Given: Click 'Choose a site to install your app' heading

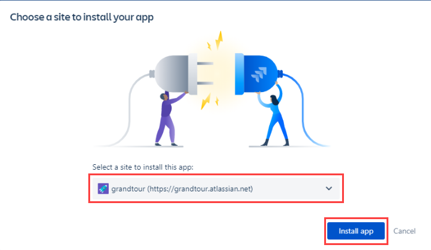Looking at the screenshot, I should (82, 17).
